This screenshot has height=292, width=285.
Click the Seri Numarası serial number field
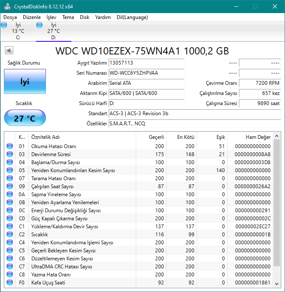146,73
